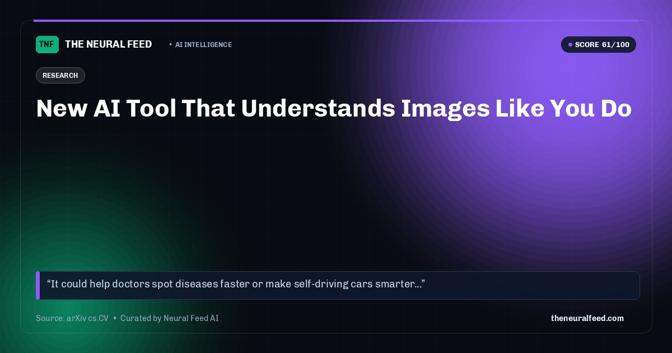
Task: Visit theneuralfeed.com link
Action: tap(587, 318)
